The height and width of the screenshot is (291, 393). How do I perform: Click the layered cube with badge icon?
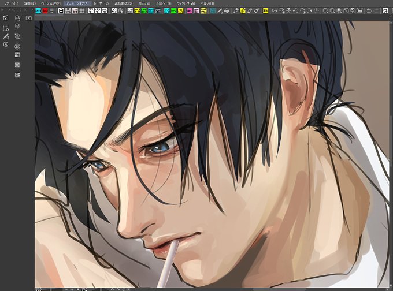point(17,18)
